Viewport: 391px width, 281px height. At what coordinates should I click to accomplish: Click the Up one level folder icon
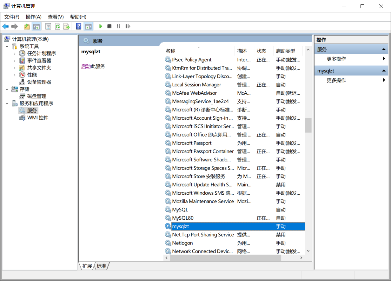[x=27, y=26]
